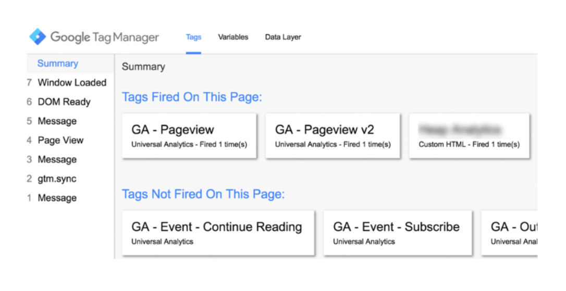Open GA - Event - Subscribe tag card
566x291 pixels.
point(398,233)
